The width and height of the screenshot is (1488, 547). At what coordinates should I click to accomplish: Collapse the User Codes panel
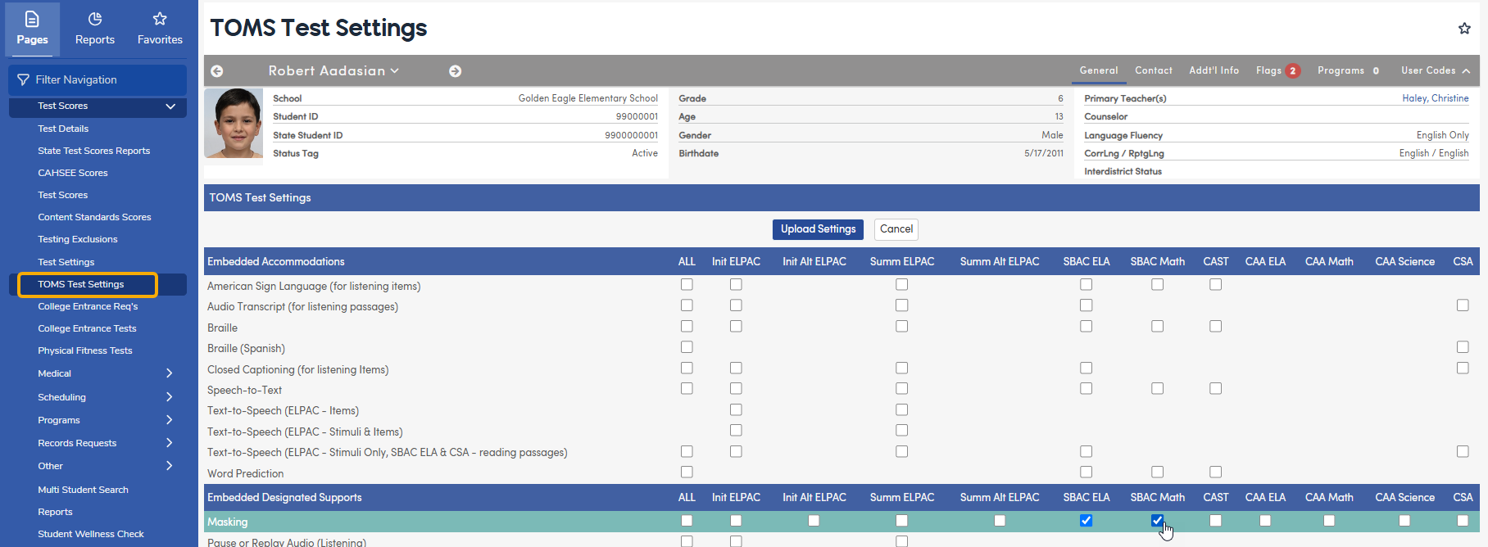pyautogui.click(x=1466, y=71)
